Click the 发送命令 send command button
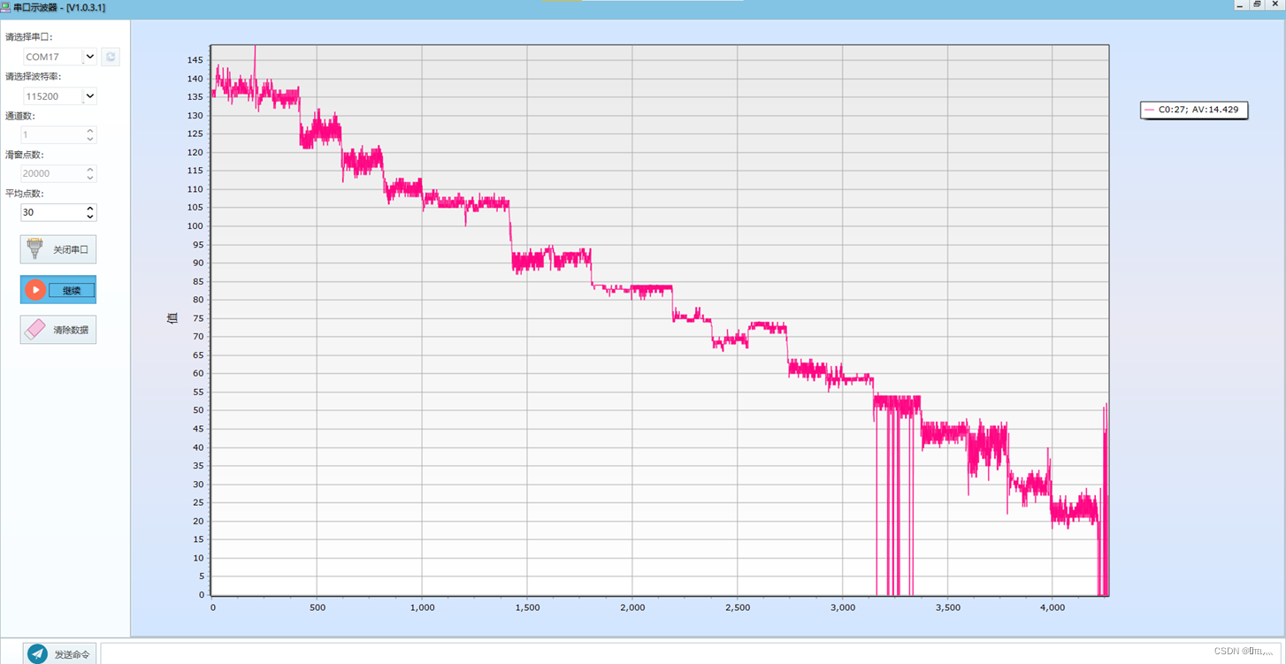Viewport: 1286px width, 664px height. pos(60,654)
